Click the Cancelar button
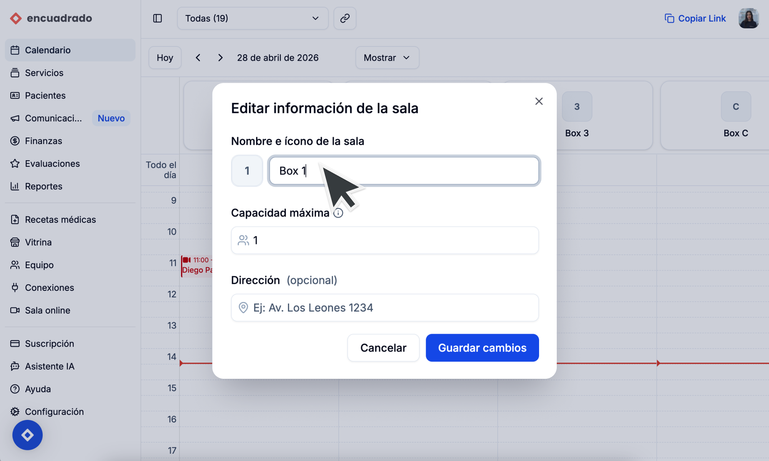This screenshot has width=769, height=461. [383, 348]
